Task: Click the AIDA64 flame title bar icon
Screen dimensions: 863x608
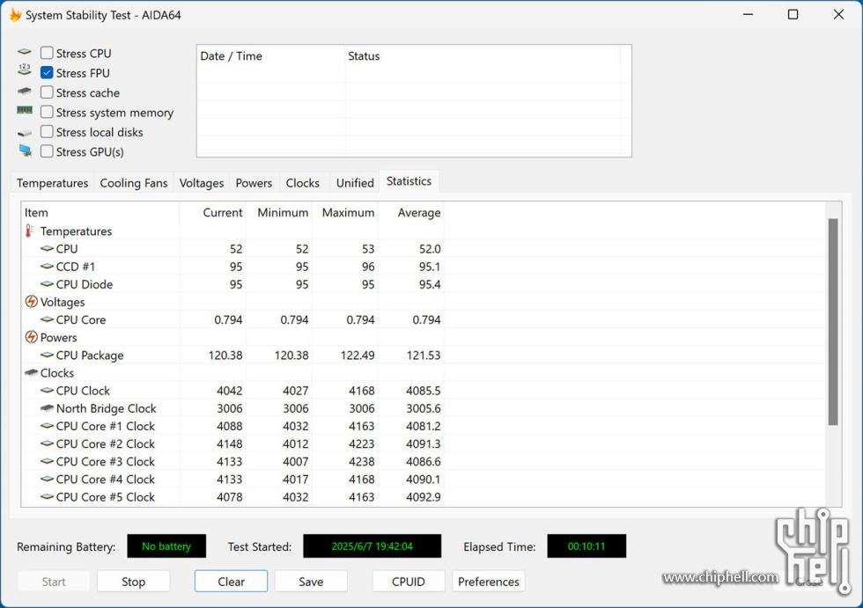Action: click(16, 14)
